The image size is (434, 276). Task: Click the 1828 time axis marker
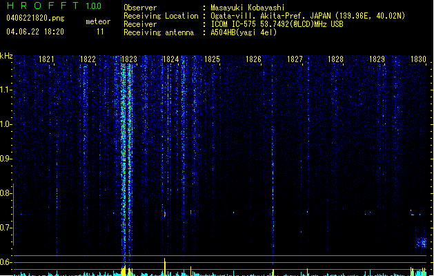[x=335, y=59]
